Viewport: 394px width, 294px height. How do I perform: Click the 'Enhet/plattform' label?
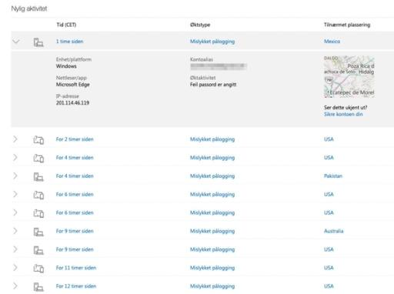point(74,59)
